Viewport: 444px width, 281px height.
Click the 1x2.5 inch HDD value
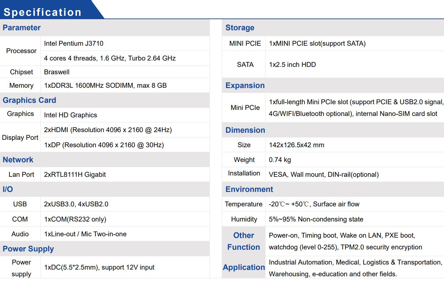pyautogui.click(x=292, y=65)
